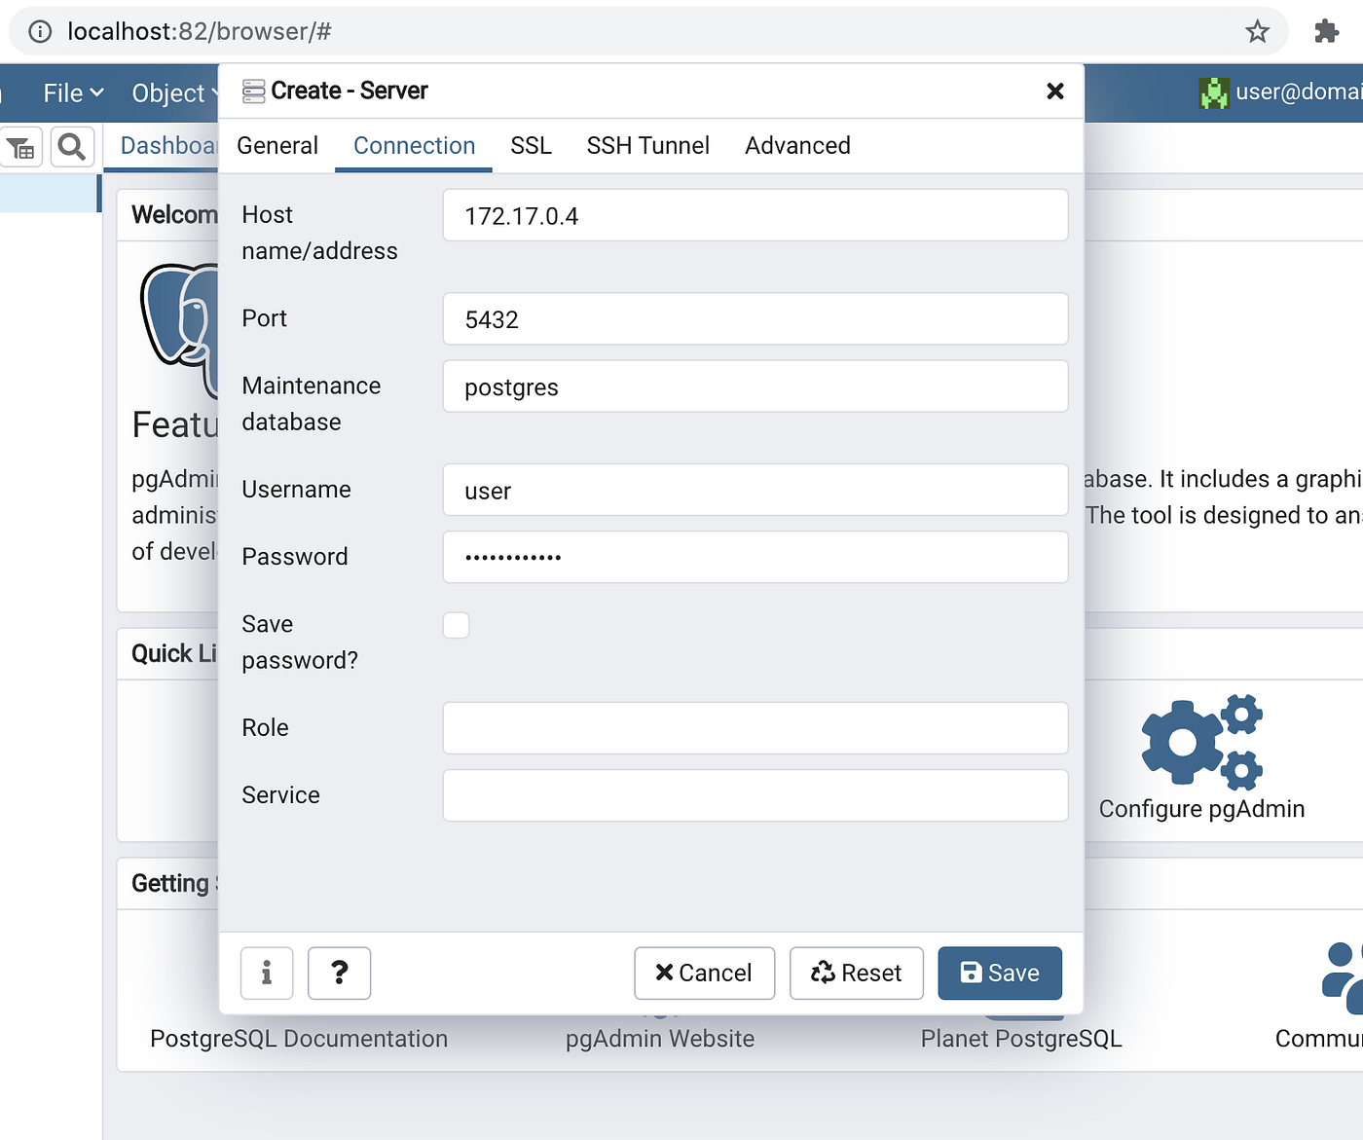Open the browser extensions puzzle icon

1326,31
